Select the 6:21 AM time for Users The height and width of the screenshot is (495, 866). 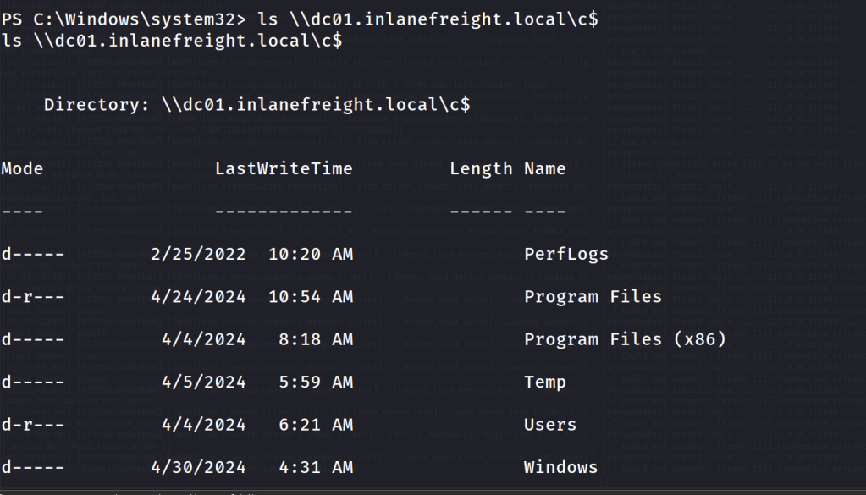(x=315, y=425)
